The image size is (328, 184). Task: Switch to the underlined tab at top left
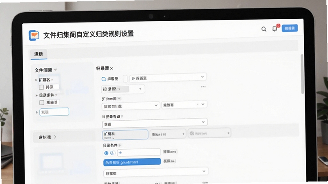[x=39, y=54]
